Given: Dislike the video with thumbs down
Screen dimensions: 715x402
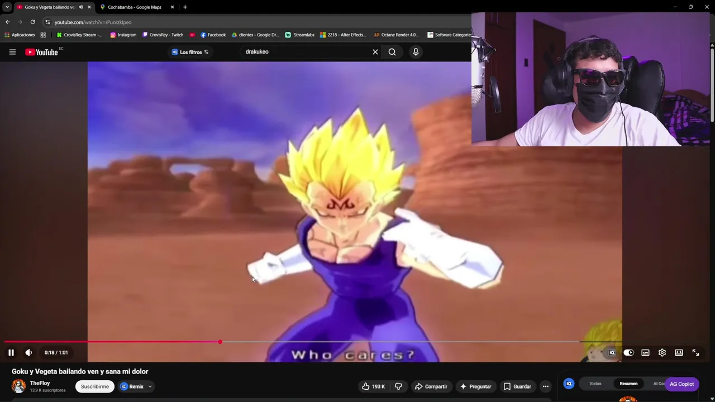Looking at the screenshot, I should click(398, 386).
